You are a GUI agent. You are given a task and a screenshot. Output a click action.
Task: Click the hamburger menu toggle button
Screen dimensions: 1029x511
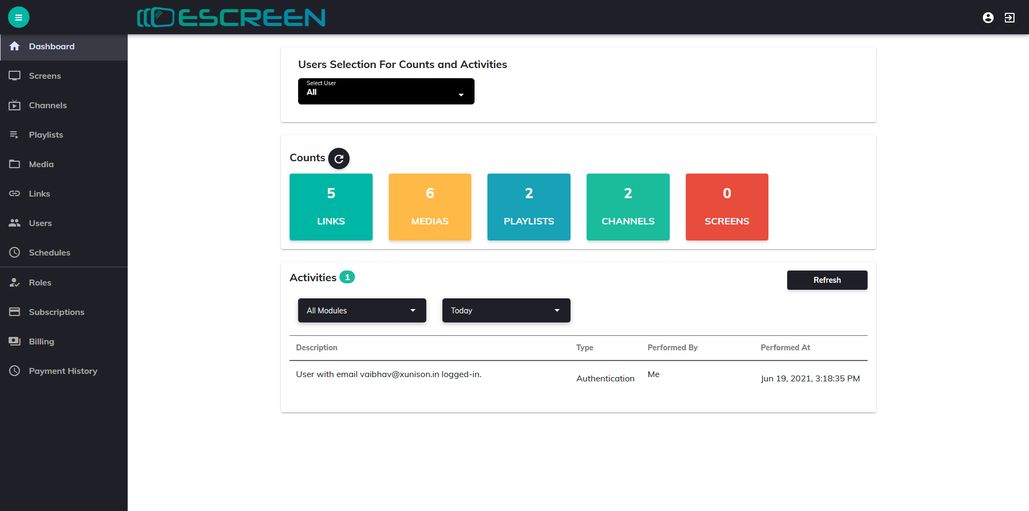19,17
